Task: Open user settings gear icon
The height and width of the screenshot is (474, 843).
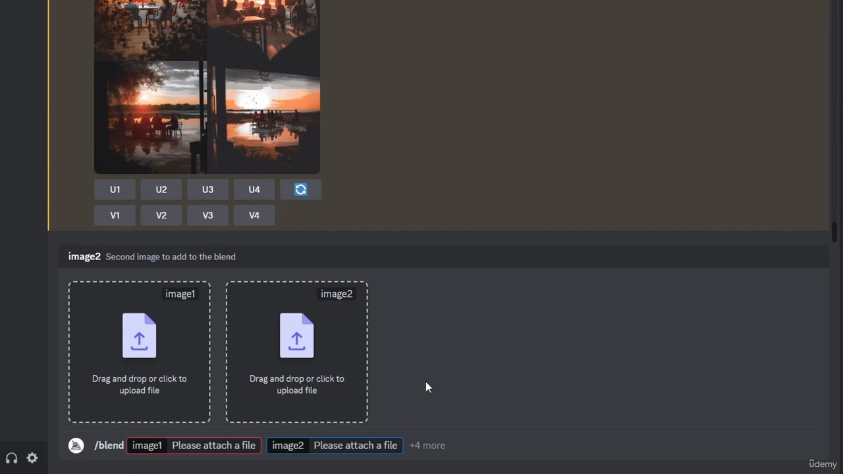Action: [x=32, y=458]
